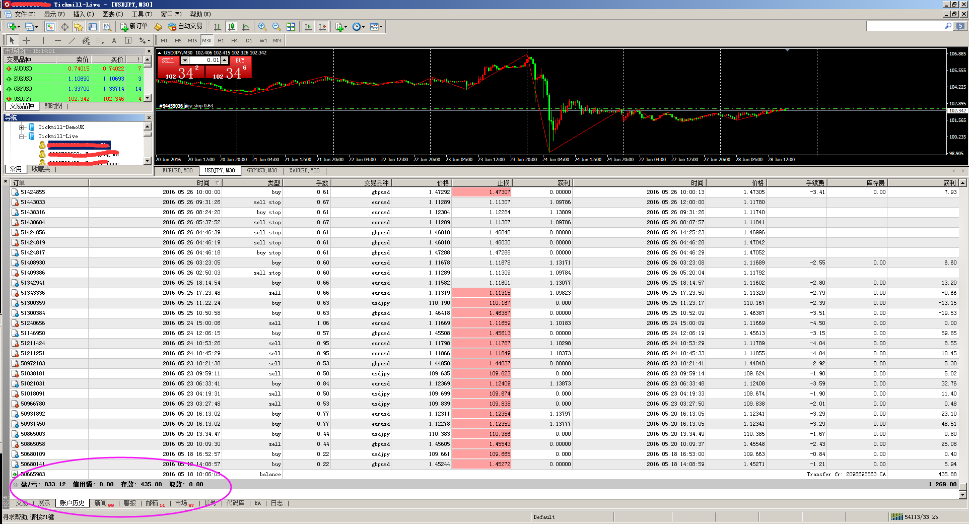Increase the one-click trade volume
This screenshot has width=969, height=524.
click(x=225, y=60)
